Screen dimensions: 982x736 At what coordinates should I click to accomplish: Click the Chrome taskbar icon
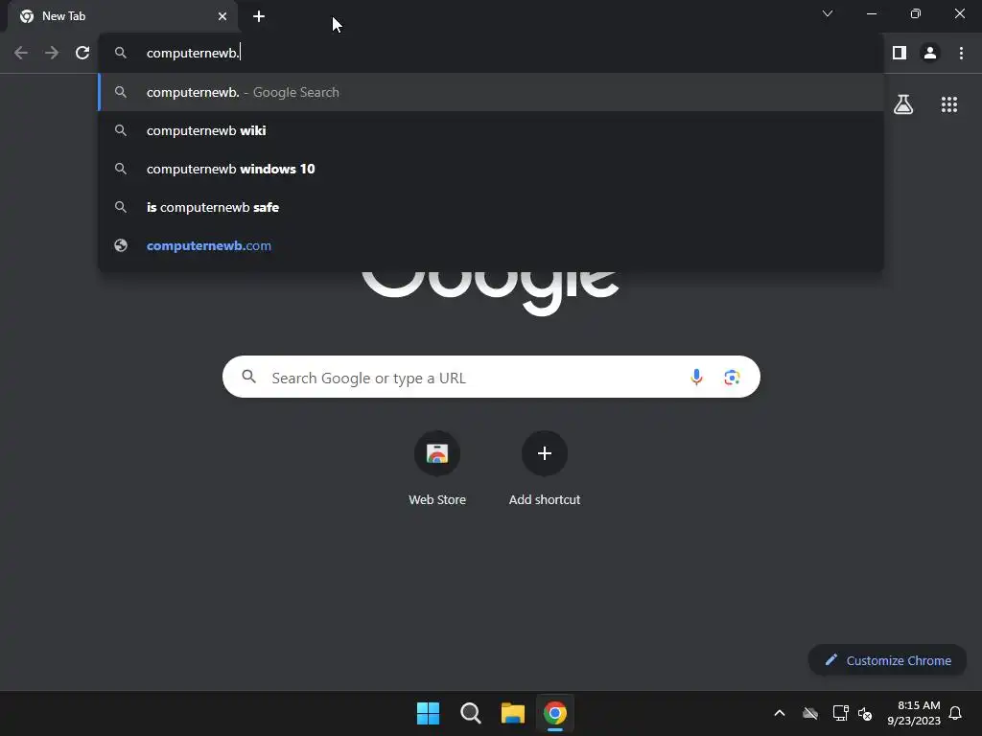[x=555, y=713]
